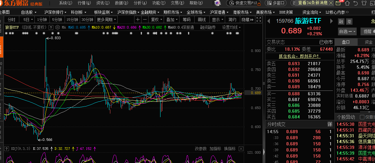Open the 数据(D) menu
Screen dimensions: 375x163
pos(122,3)
